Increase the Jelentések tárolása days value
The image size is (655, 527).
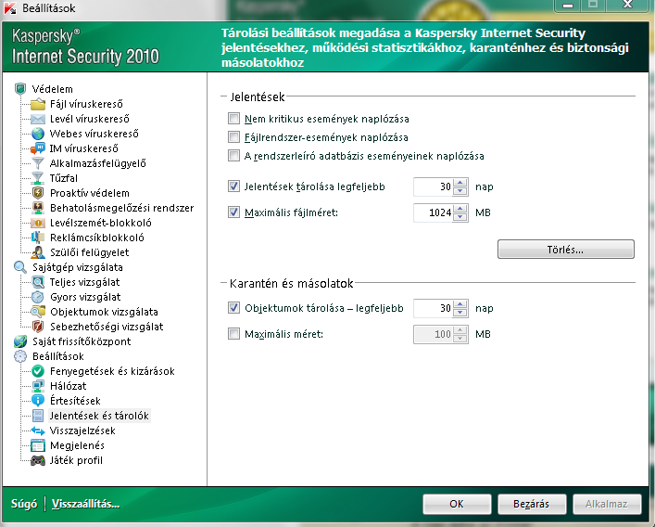460,183
